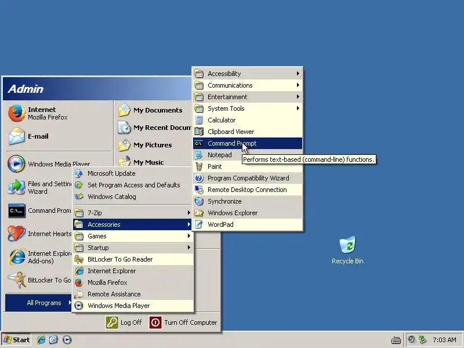
Task: Open My Recent Documents
Action: pyautogui.click(x=154, y=128)
